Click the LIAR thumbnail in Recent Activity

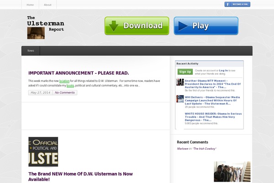click(180, 82)
